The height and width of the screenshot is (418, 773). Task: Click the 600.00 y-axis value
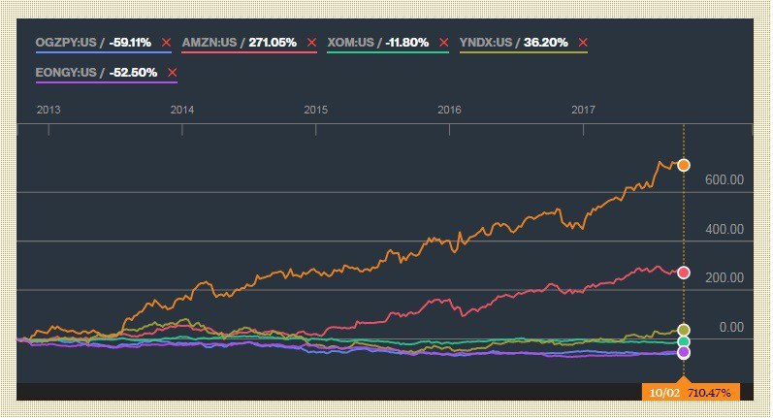pyautogui.click(x=725, y=180)
